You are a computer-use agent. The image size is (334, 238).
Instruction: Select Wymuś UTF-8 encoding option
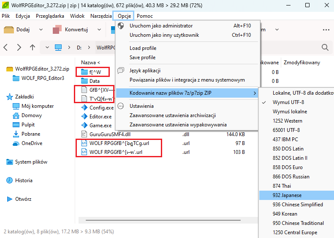288,102
